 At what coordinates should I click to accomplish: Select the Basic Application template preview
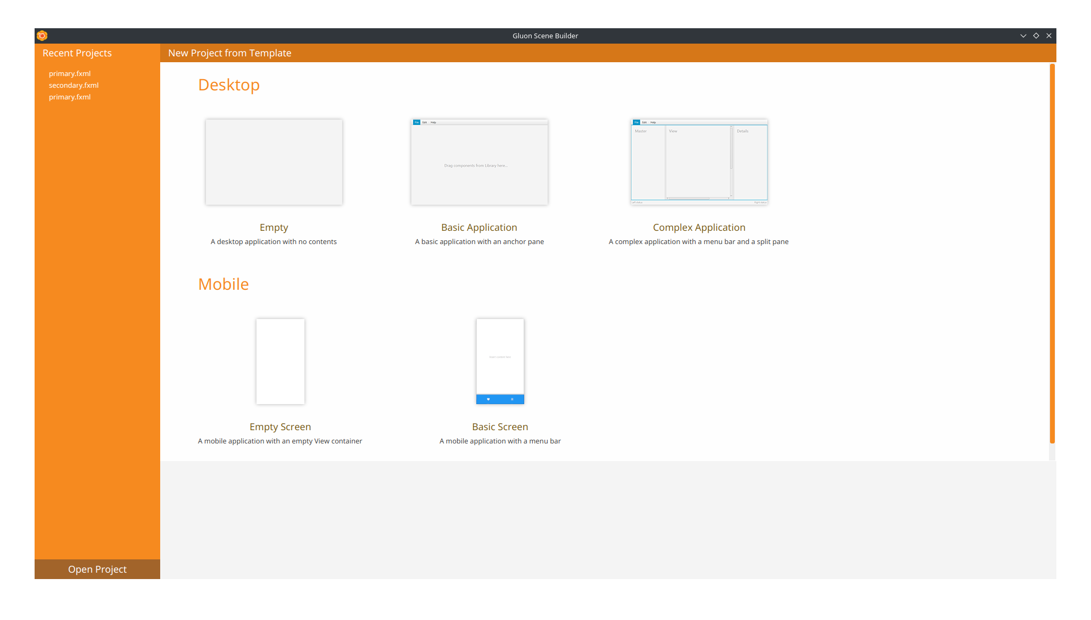click(x=479, y=162)
